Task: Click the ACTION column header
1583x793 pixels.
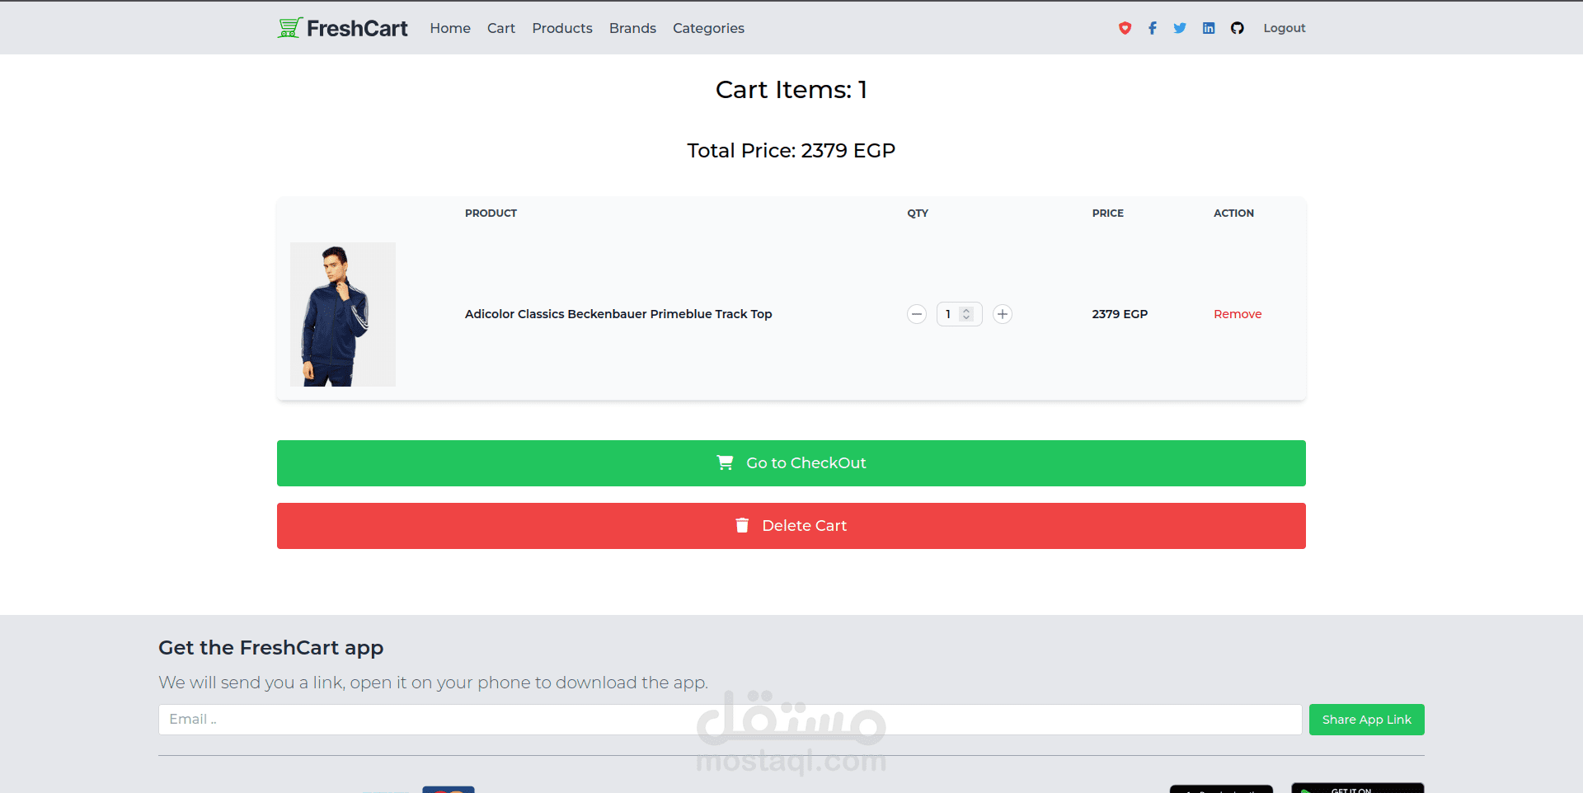Action: tap(1233, 213)
